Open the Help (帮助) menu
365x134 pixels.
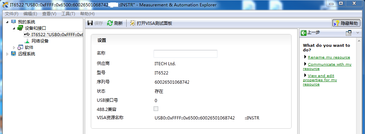[x=87, y=14]
